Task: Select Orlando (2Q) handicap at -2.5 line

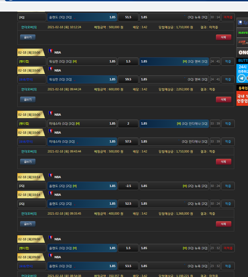Action: click(x=82, y=186)
